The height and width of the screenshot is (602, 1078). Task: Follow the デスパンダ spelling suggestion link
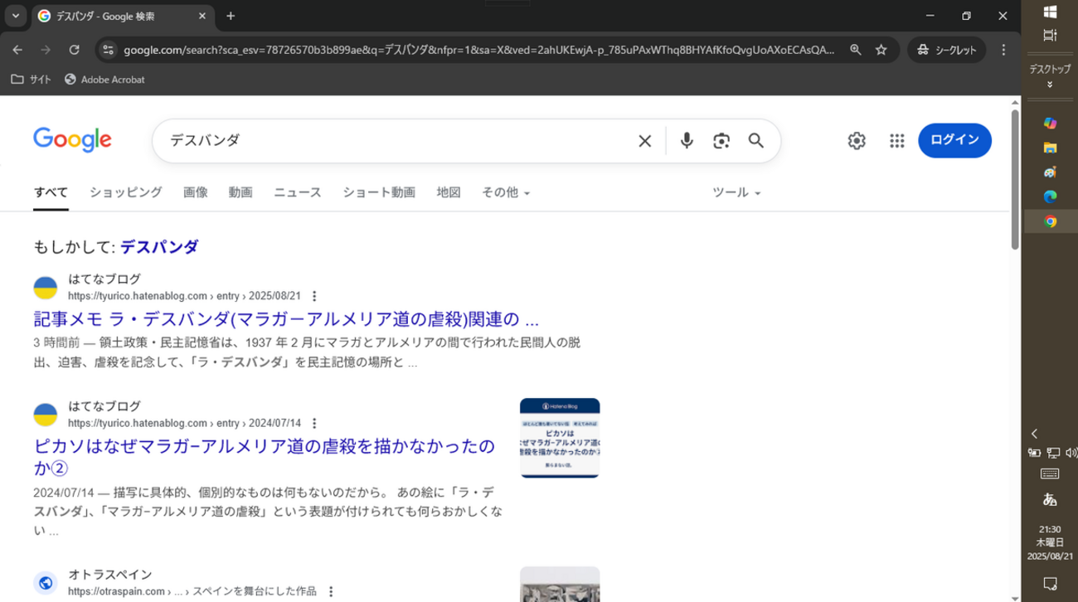pos(159,247)
